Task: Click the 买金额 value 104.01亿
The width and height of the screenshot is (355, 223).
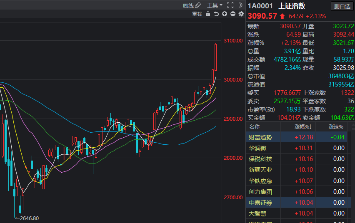Action: pos(289,118)
